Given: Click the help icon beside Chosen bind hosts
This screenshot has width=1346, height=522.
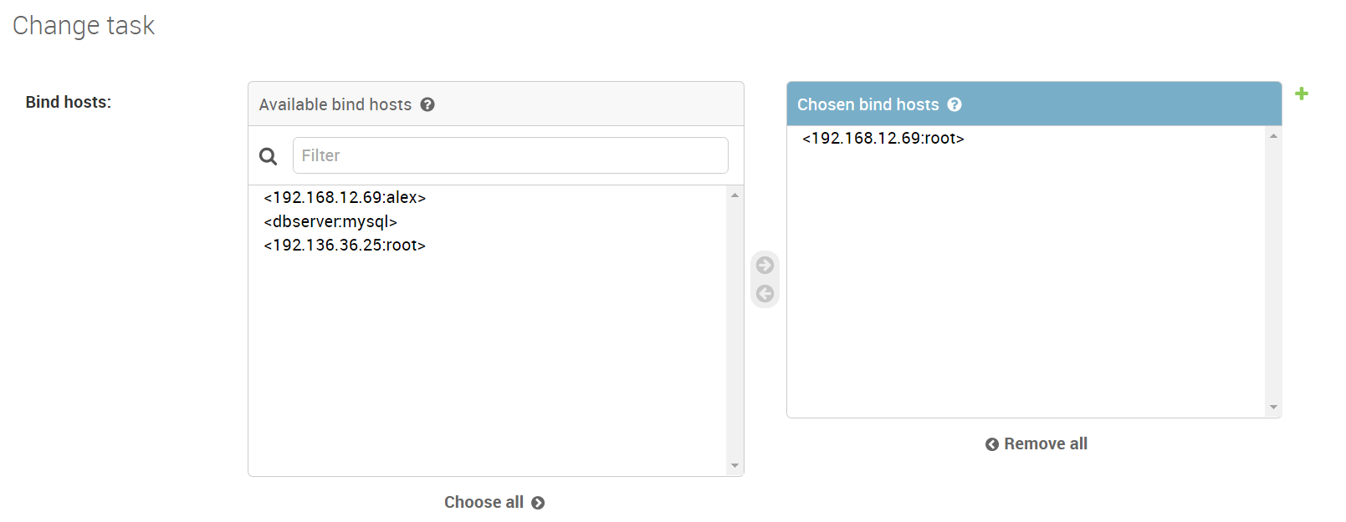Looking at the screenshot, I should 954,104.
